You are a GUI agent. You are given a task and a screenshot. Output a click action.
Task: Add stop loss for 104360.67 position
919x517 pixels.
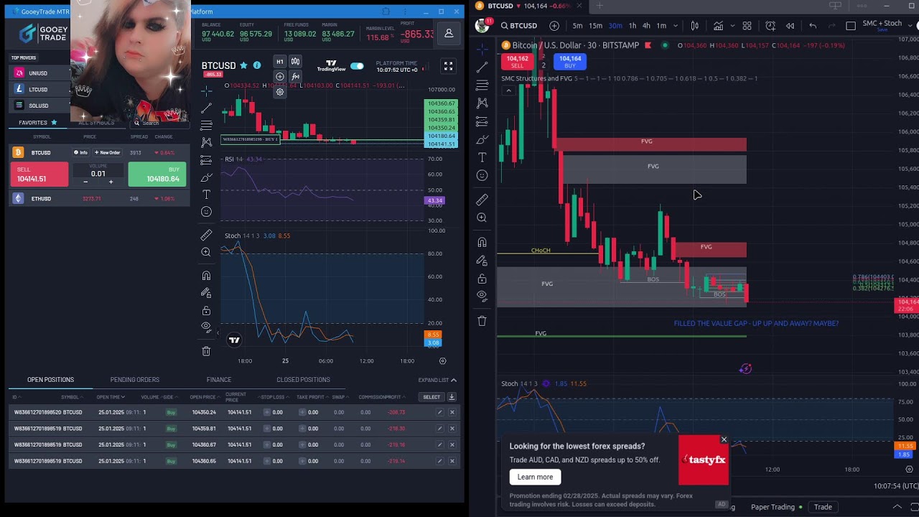tap(267, 444)
